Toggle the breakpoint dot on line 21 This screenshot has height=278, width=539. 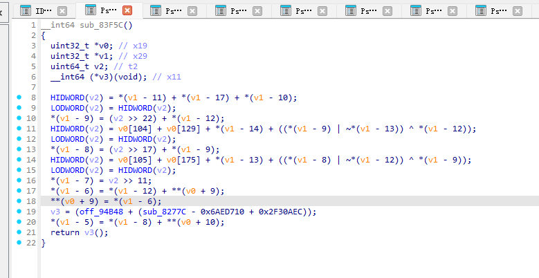[x=20, y=232]
